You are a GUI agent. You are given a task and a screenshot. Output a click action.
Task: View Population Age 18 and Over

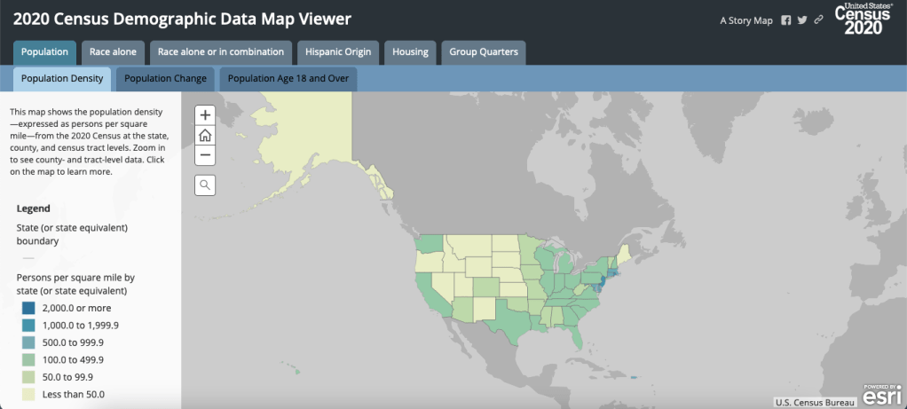tap(288, 78)
